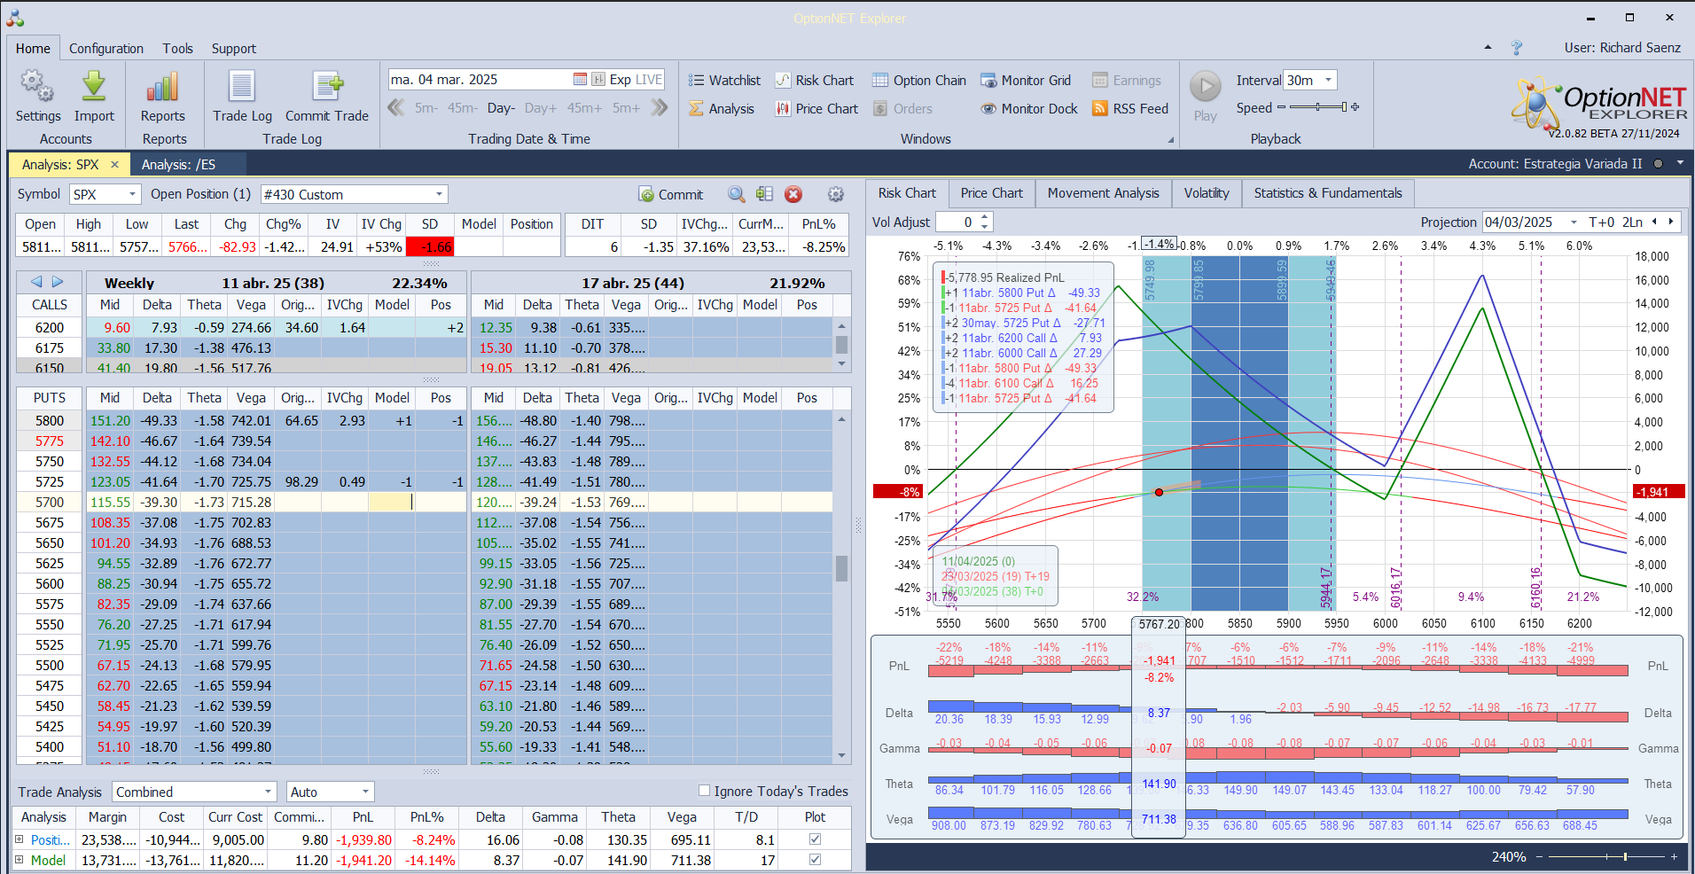Open the #430 Custom position dropdown
The width and height of the screenshot is (1695, 874).
[x=439, y=194]
